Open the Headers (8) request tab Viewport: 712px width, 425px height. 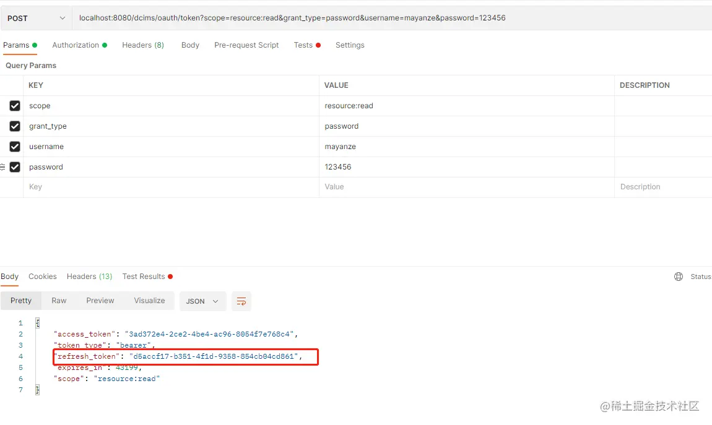point(142,45)
